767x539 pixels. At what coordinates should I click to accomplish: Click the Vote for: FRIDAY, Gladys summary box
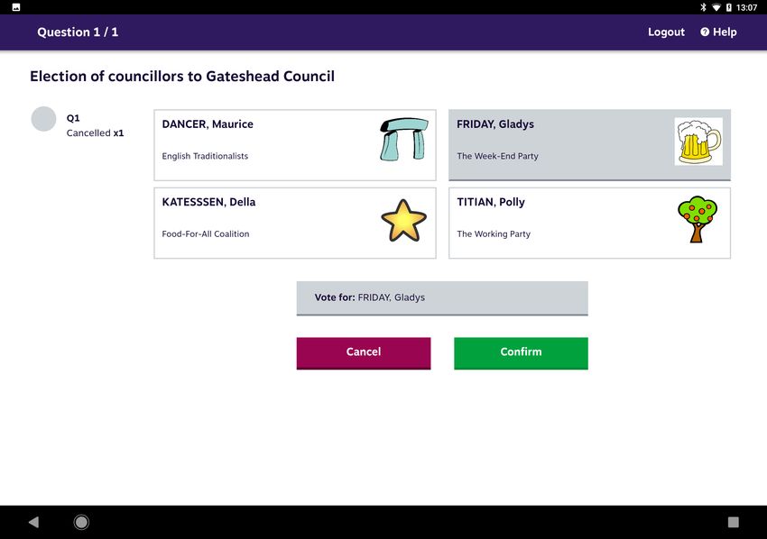click(x=442, y=298)
